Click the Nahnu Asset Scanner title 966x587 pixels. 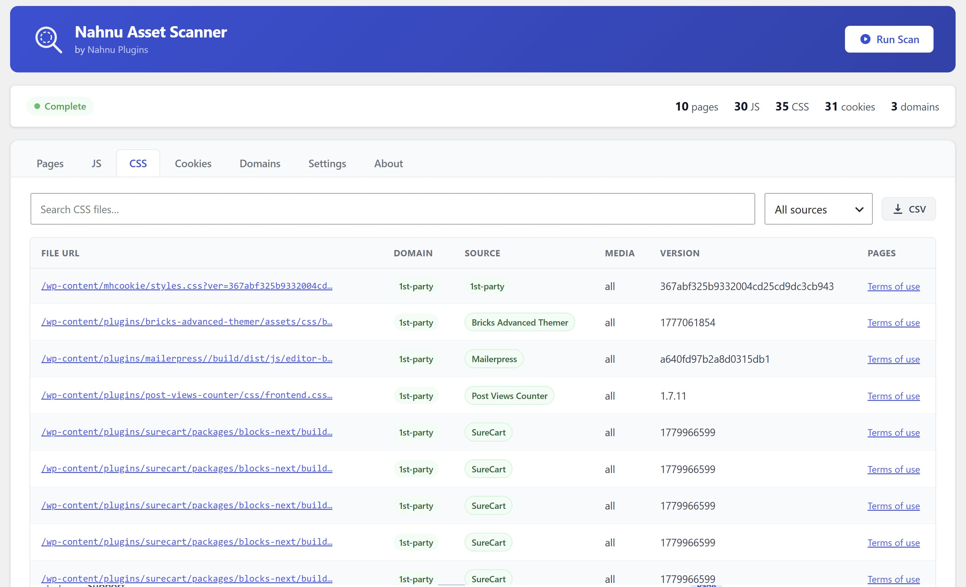point(151,32)
